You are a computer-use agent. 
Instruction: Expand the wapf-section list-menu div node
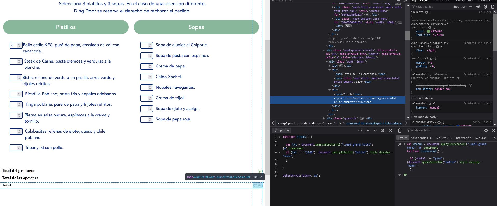(333, 19)
